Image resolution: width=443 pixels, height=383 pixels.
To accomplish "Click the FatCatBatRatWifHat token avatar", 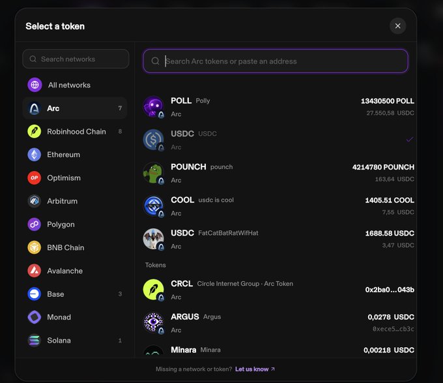I will [x=153, y=239].
